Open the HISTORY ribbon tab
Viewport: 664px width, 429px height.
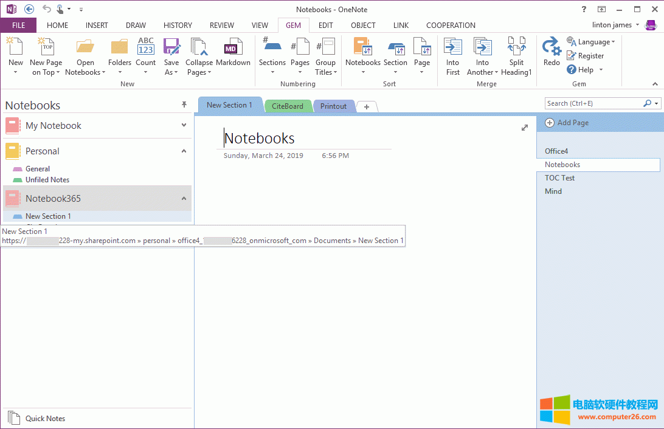(178, 25)
